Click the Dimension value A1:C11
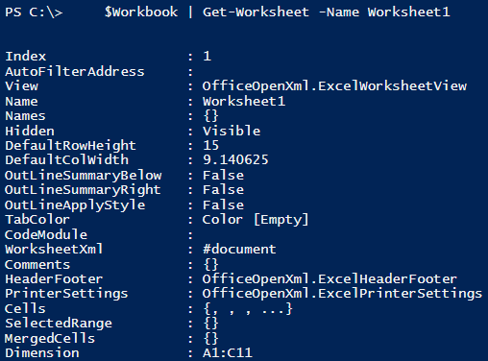The width and height of the screenshot is (488, 361). pyautogui.click(x=228, y=353)
